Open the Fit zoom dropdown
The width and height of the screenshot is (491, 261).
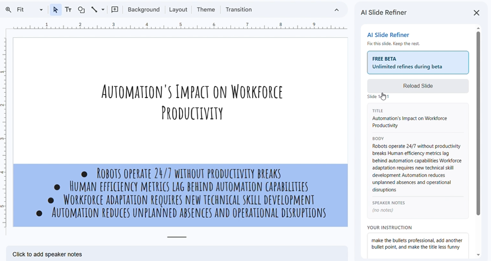point(41,10)
